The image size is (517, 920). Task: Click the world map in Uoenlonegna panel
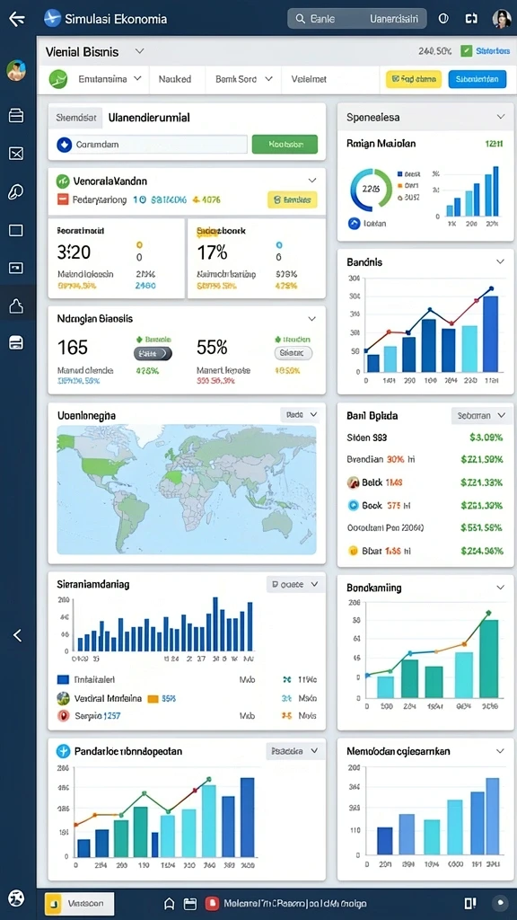pos(187,490)
